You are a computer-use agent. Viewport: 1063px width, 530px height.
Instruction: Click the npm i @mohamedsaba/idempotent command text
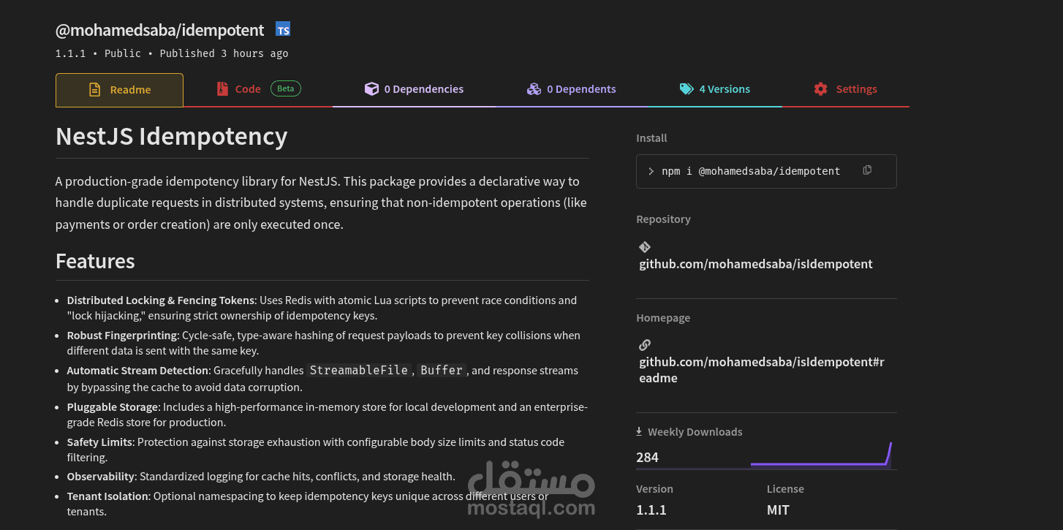click(751, 171)
